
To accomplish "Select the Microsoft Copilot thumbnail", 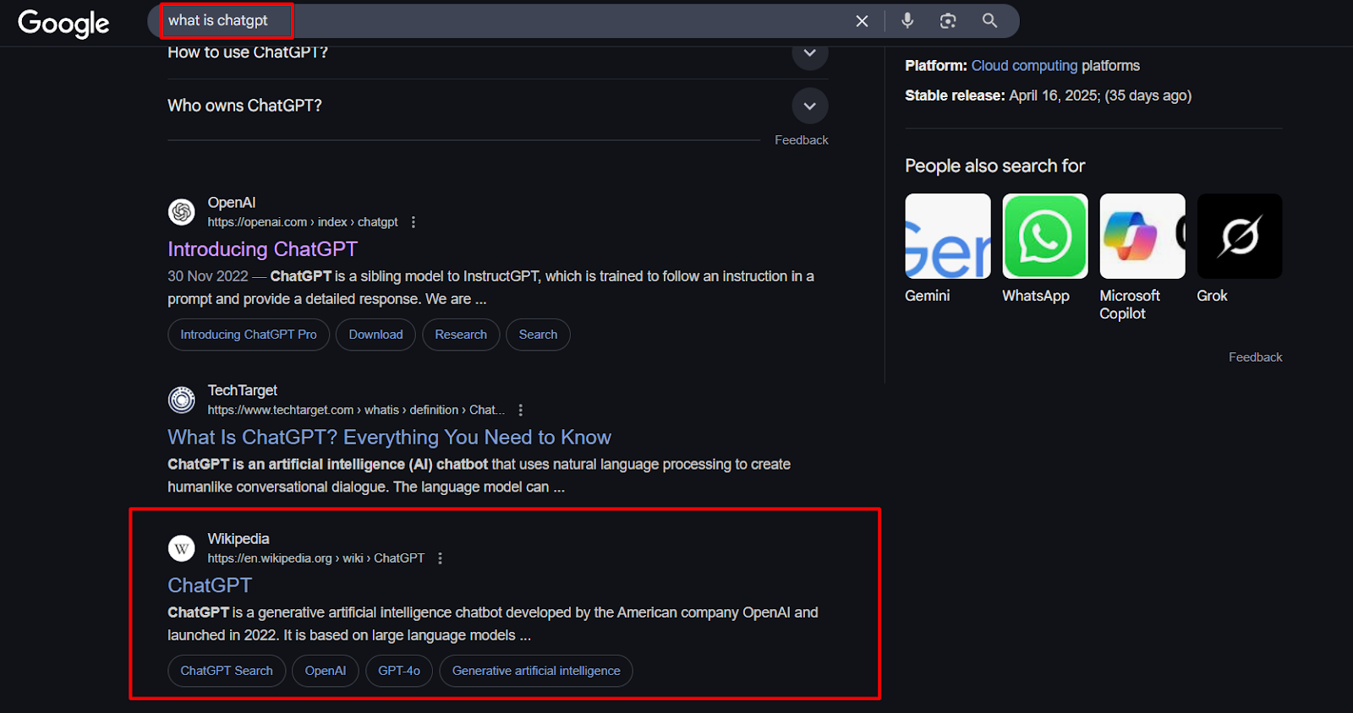I will (1142, 237).
